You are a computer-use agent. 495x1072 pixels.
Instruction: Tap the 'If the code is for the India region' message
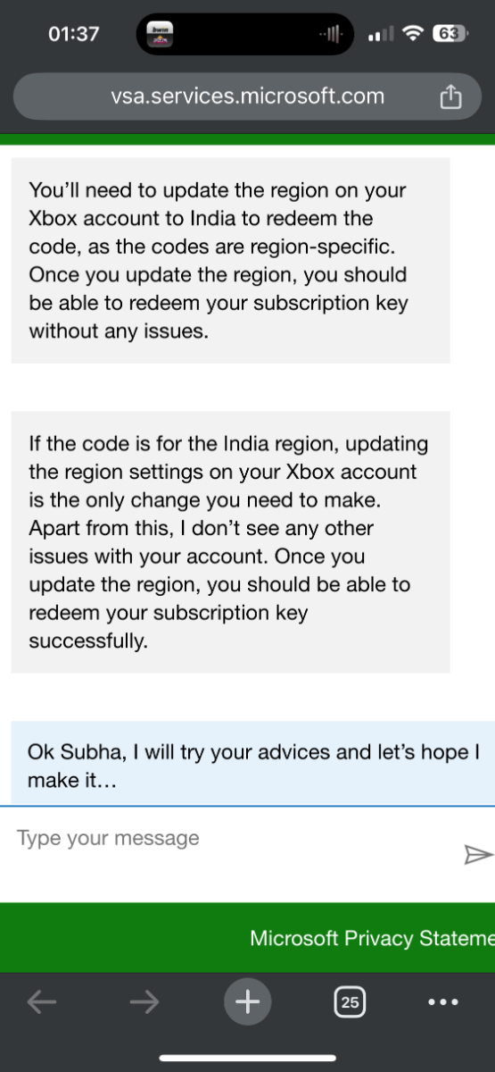click(x=230, y=541)
